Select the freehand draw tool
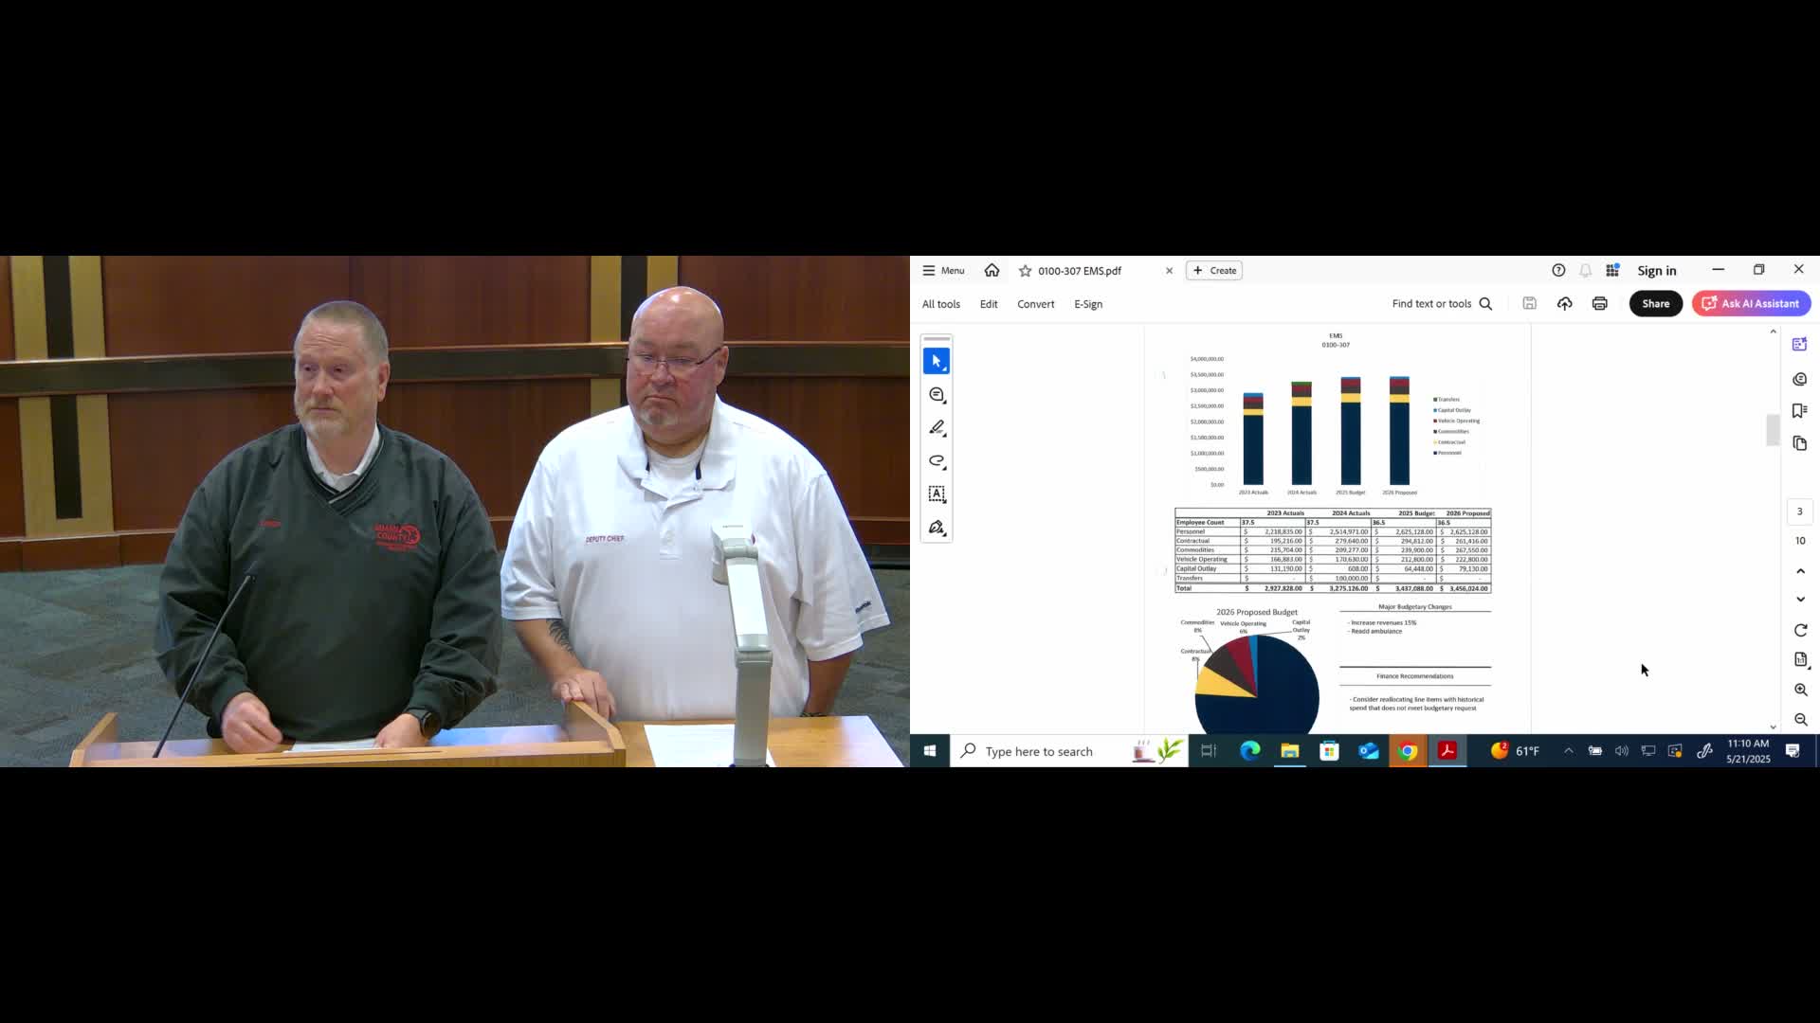Screen dimensions: 1820x1023 937,461
